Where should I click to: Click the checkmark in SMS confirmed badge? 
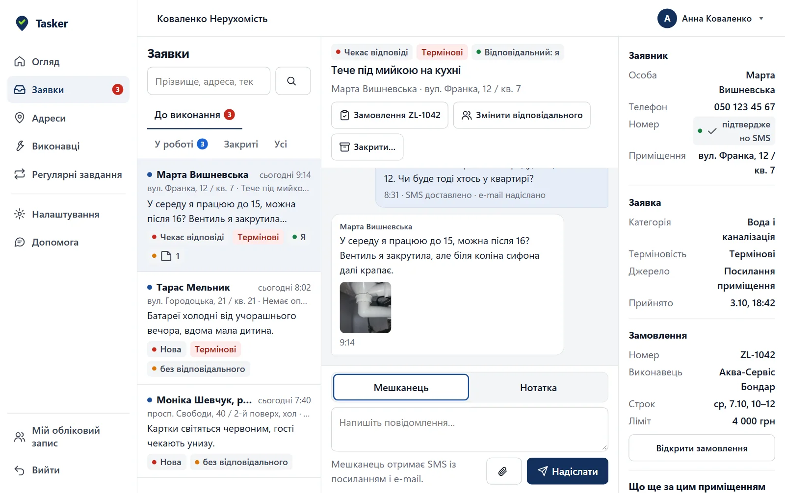pos(712,131)
